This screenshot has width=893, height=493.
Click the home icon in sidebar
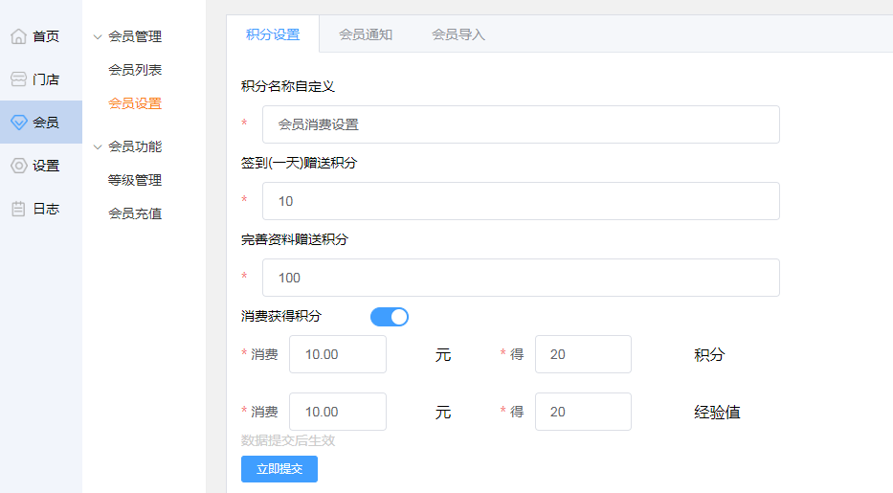coord(18,36)
